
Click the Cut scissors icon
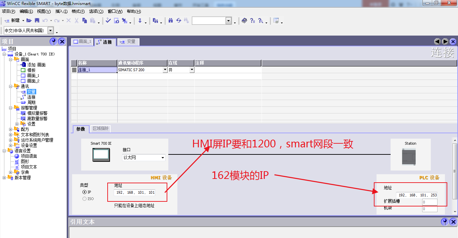(x=76, y=20)
